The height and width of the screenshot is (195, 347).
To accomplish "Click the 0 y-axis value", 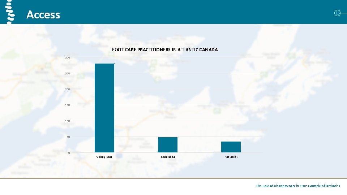I will pos(69,153).
